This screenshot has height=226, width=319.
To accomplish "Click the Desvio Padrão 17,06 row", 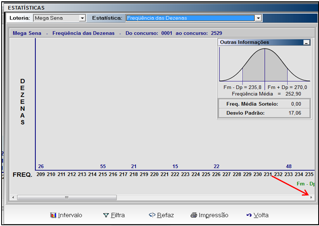I will (x=265, y=113).
